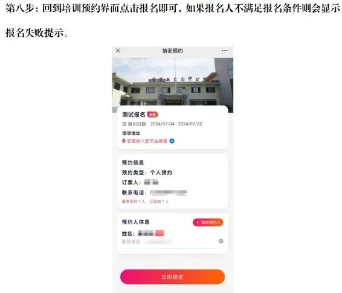
Task: Tap the blue navigation icon beside address
Action: coord(172,141)
